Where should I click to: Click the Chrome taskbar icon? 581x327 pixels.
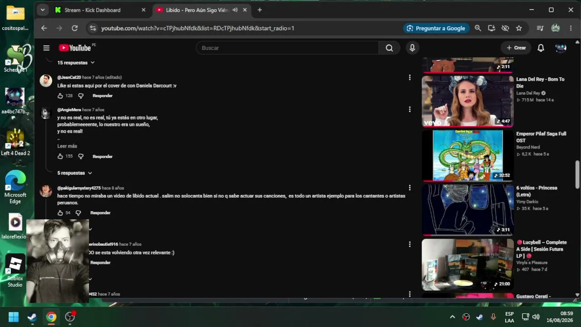(x=51, y=317)
